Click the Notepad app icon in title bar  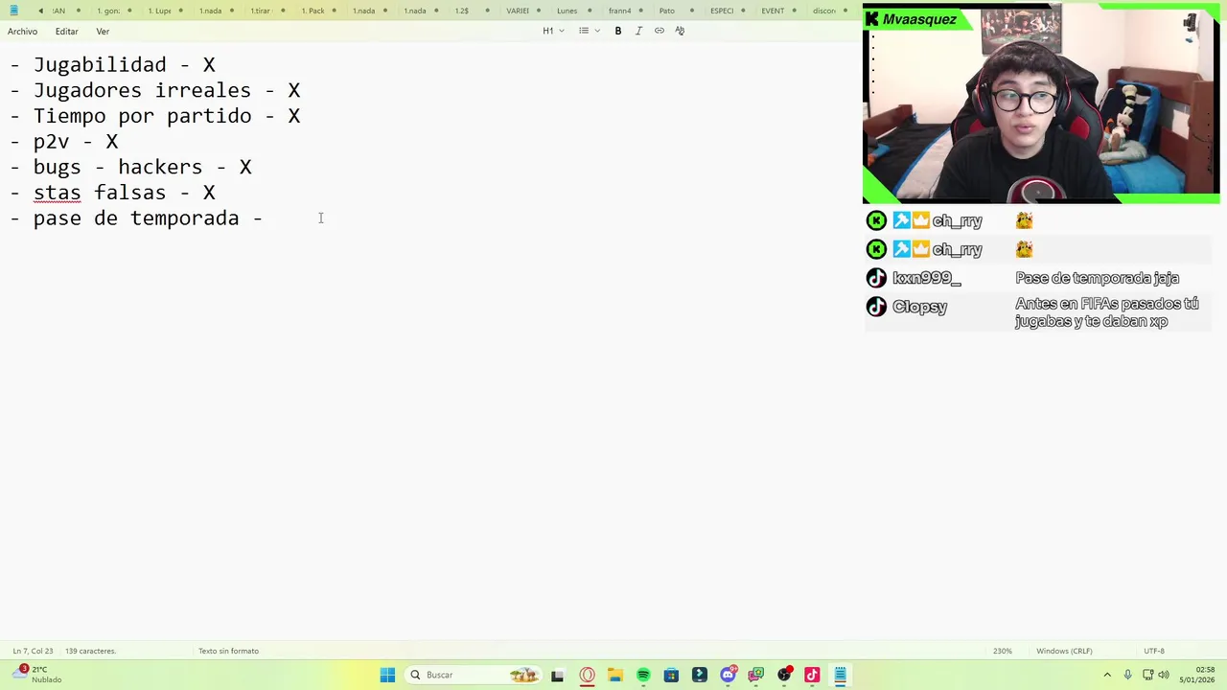click(x=13, y=11)
